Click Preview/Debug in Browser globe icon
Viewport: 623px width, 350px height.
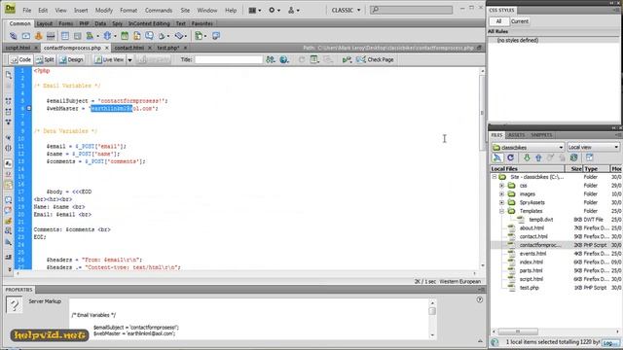click(283, 59)
